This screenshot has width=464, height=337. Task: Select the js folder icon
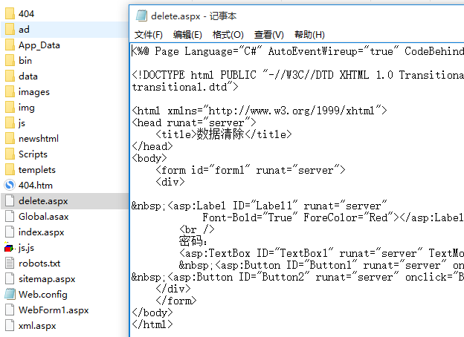pos(10,123)
